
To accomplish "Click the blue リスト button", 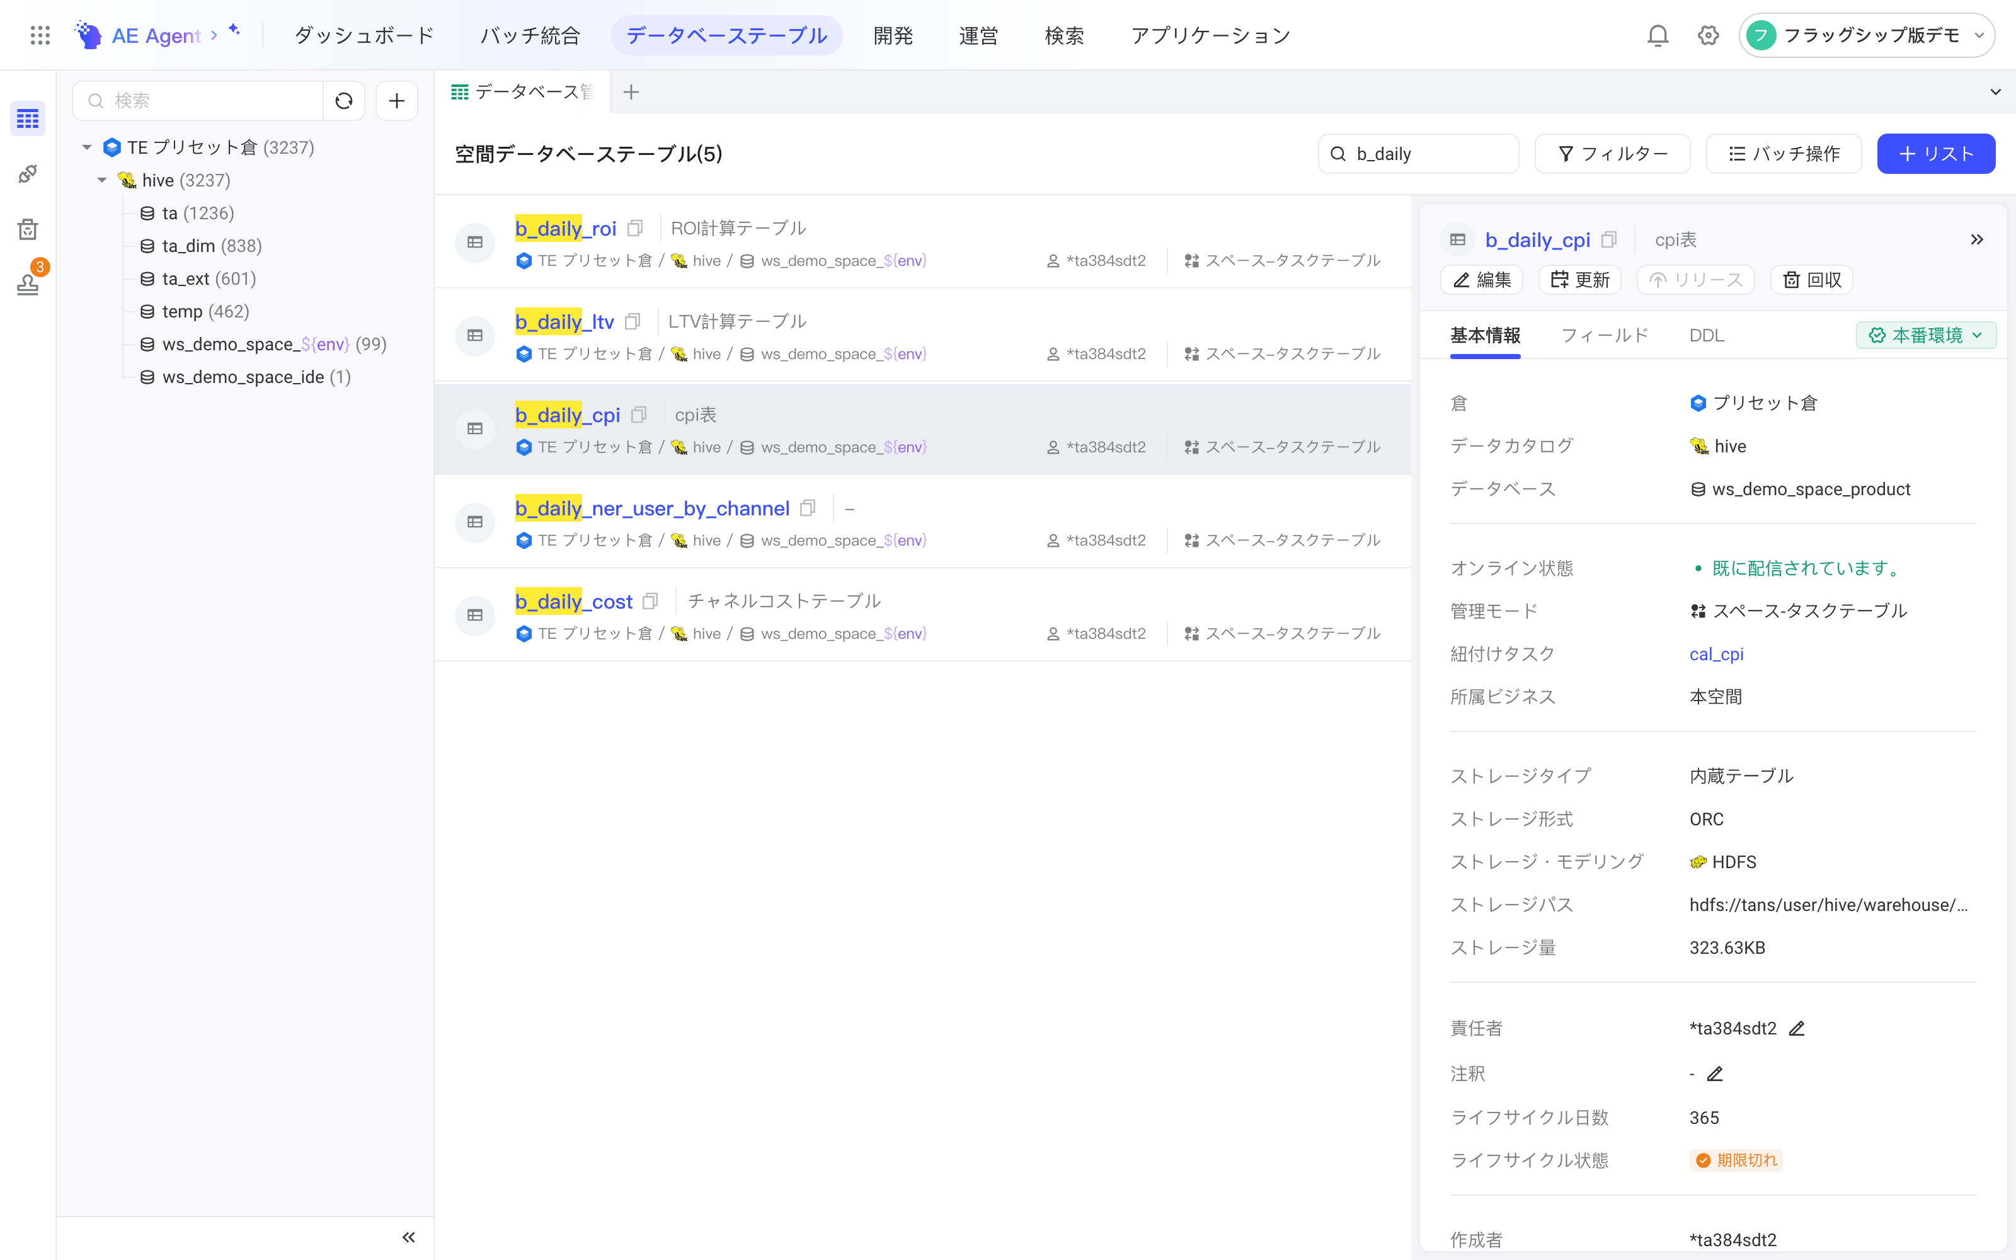I will [1935, 153].
